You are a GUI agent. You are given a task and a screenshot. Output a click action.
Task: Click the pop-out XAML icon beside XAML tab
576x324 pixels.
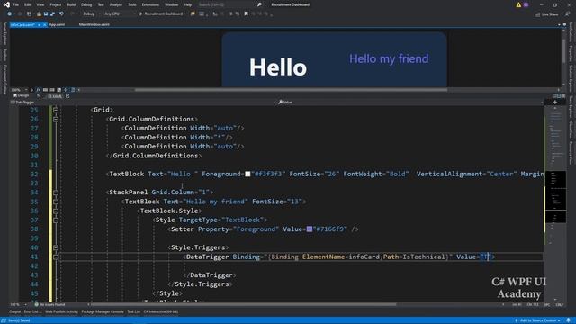(67, 96)
